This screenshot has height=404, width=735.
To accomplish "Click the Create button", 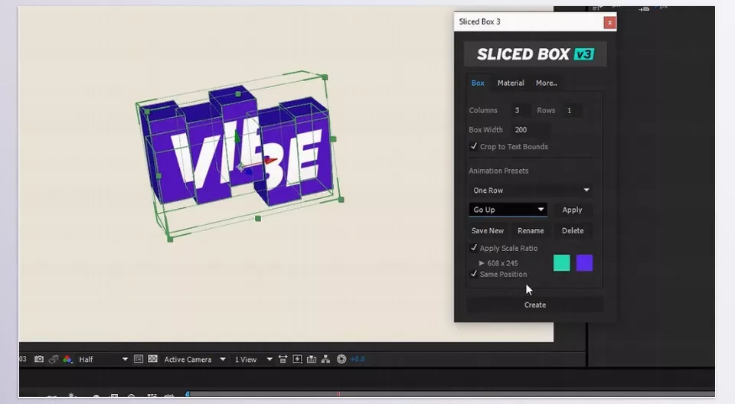I will coord(535,305).
